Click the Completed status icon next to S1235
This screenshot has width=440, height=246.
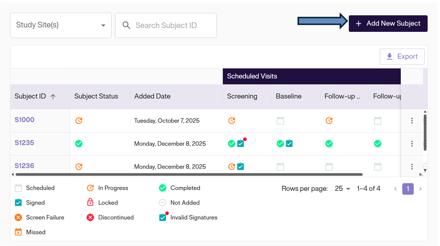click(x=78, y=143)
